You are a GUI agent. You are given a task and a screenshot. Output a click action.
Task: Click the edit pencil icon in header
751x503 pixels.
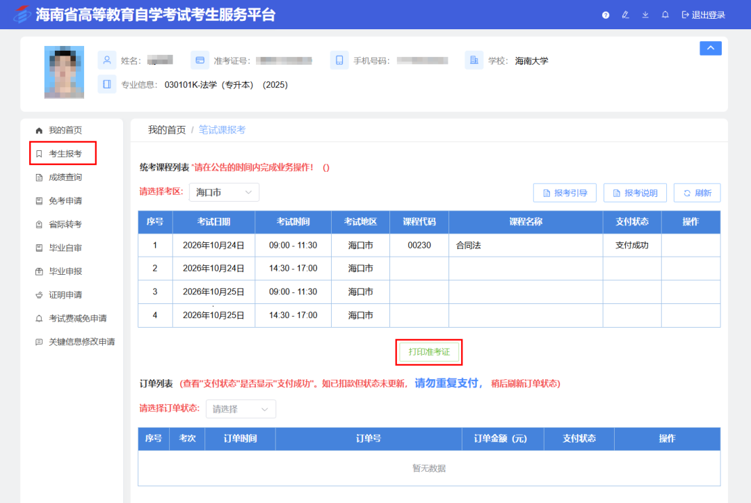pyautogui.click(x=626, y=15)
